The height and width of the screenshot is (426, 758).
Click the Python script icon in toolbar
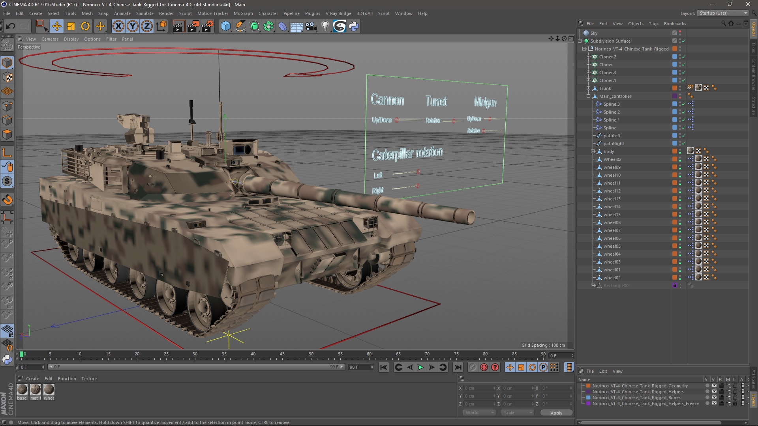click(354, 26)
